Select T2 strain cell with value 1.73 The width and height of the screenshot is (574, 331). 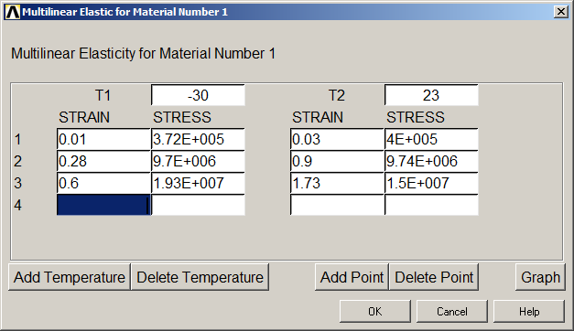point(337,183)
